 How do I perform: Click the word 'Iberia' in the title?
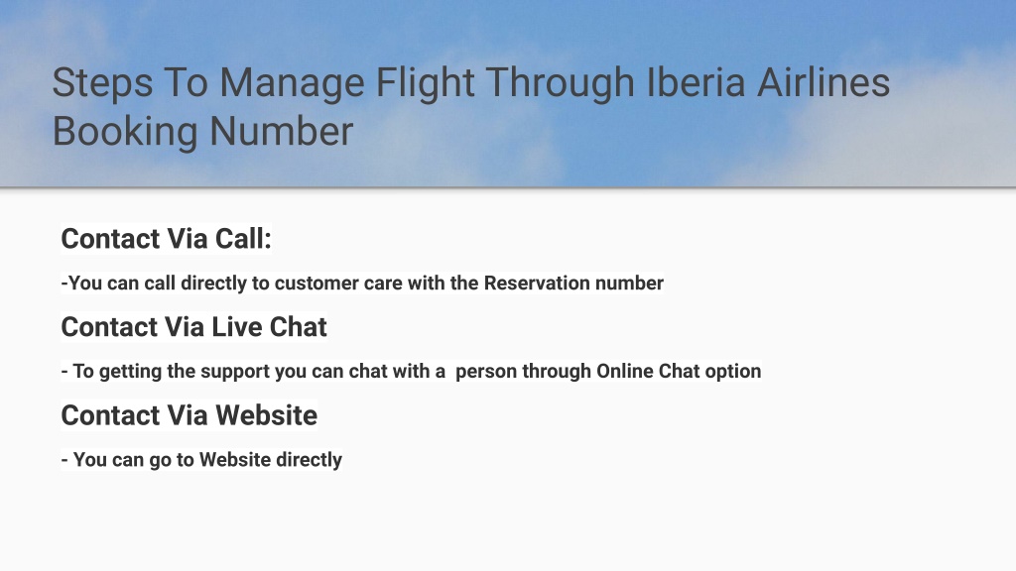coord(696,83)
